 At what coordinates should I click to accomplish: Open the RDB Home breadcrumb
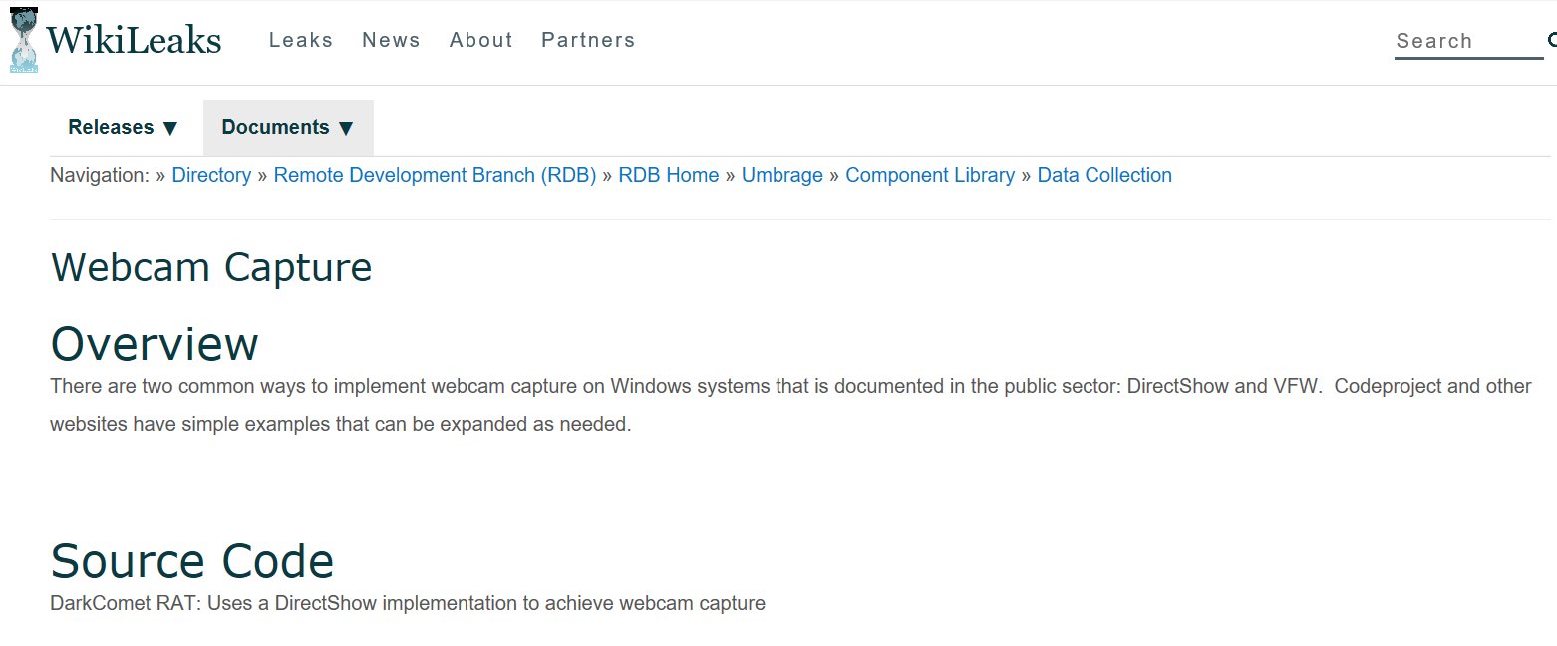click(x=669, y=176)
